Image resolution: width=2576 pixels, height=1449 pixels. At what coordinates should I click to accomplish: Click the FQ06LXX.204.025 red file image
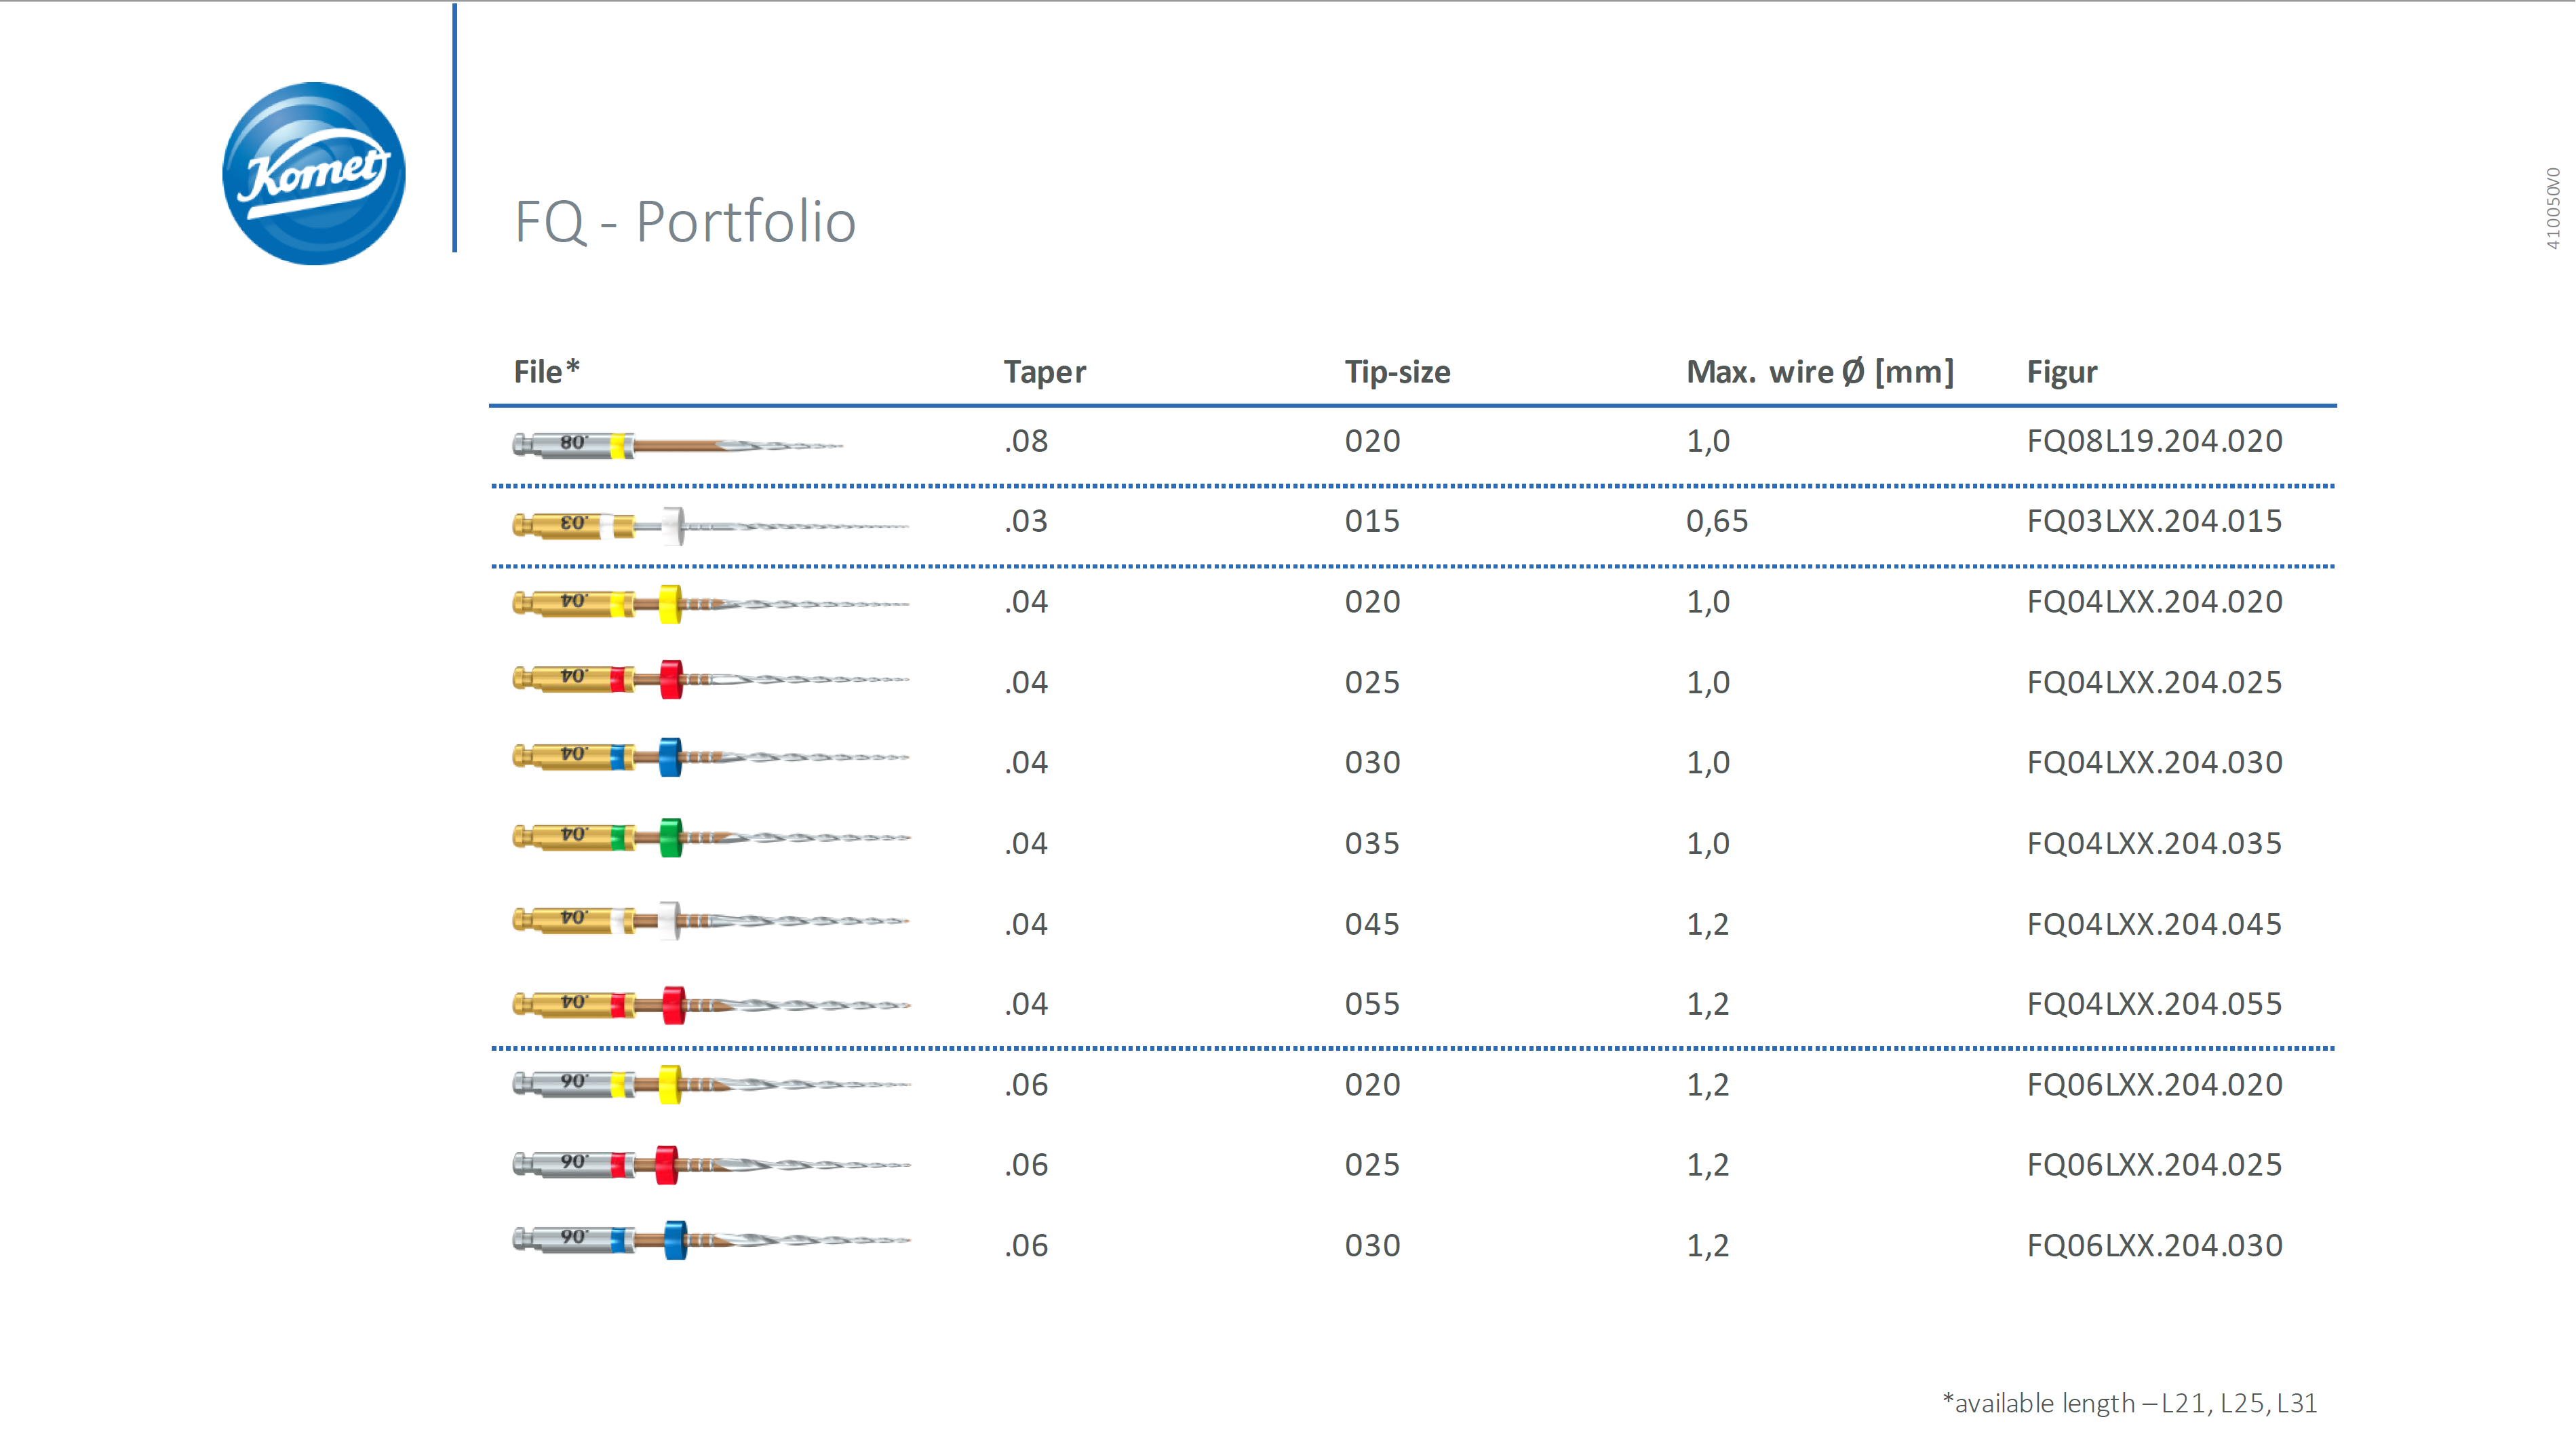pos(711,1164)
